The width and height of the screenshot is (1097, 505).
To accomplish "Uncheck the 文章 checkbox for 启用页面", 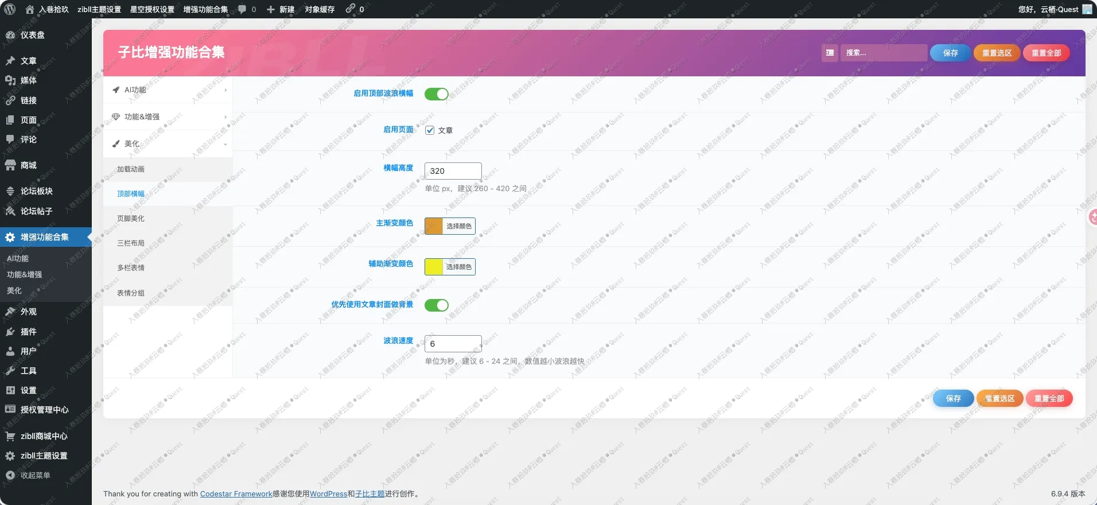I will point(430,130).
